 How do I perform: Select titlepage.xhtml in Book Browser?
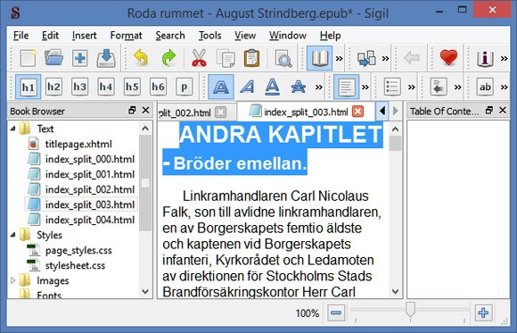click(78, 144)
